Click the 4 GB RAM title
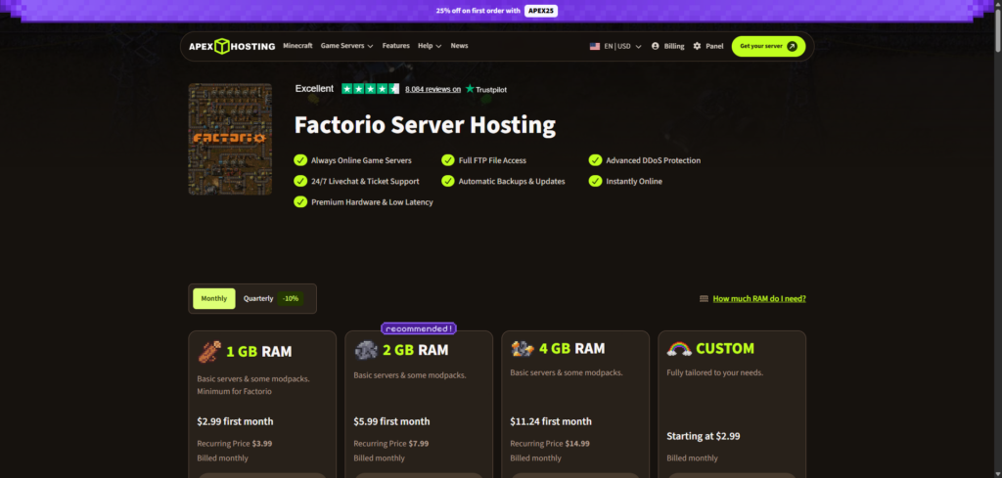This screenshot has width=1002, height=478. (571, 348)
